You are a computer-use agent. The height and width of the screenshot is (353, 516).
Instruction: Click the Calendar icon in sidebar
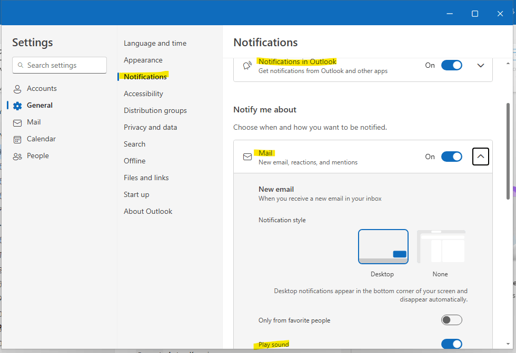pos(17,140)
